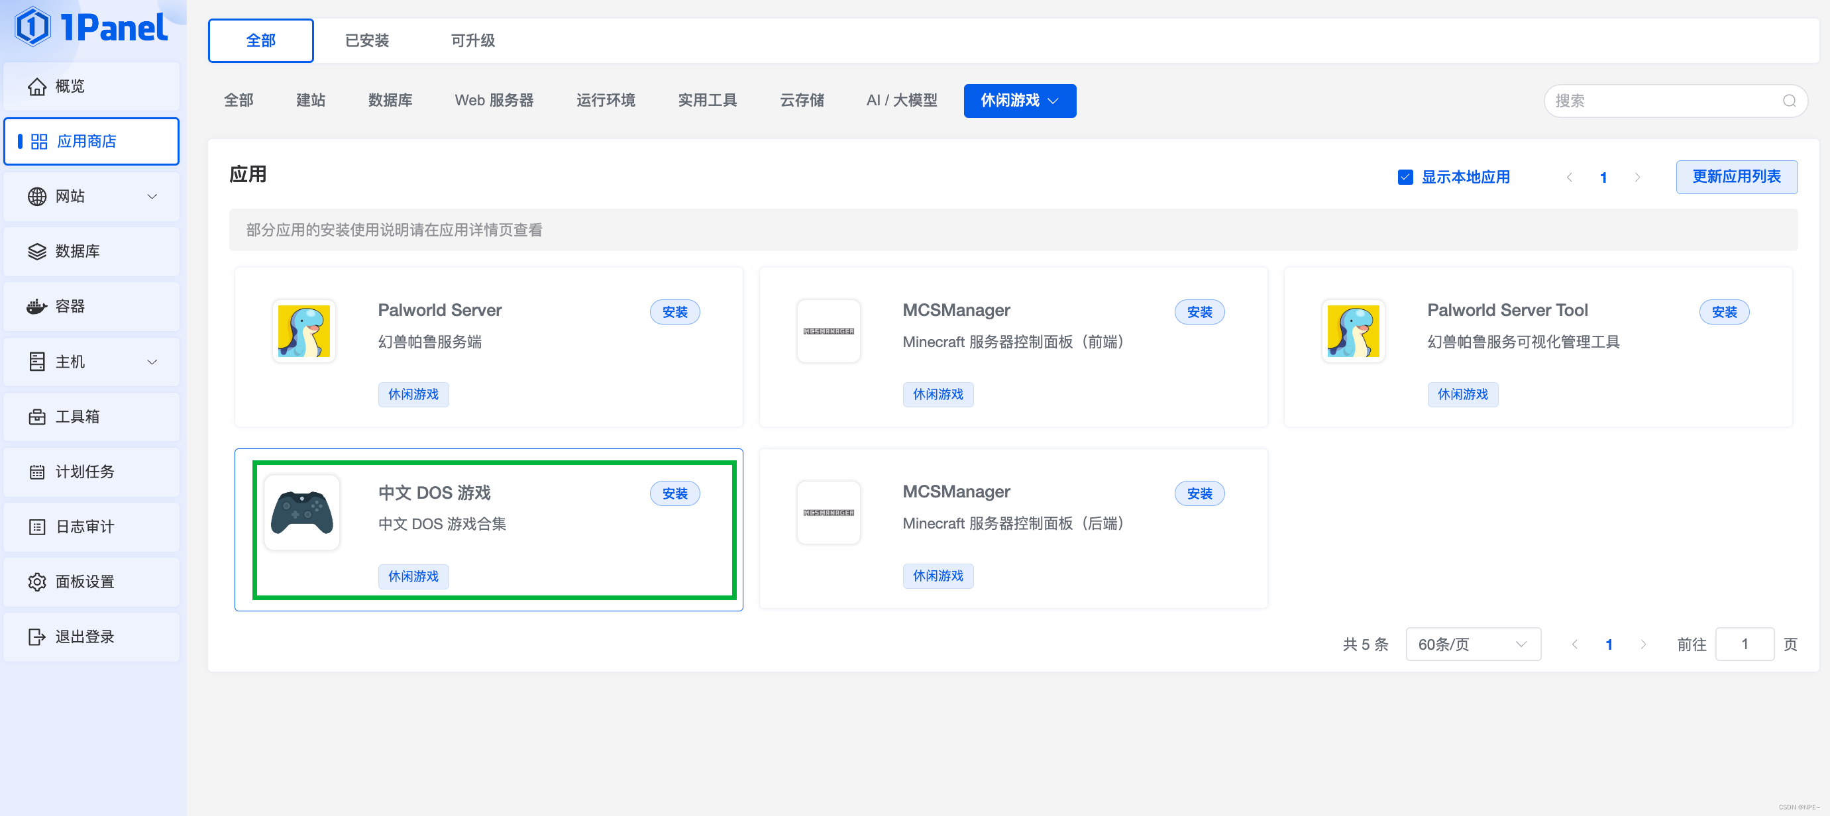Open the 中文 DOS 游戏 gamepad icon
The image size is (1830, 816).
click(x=302, y=513)
